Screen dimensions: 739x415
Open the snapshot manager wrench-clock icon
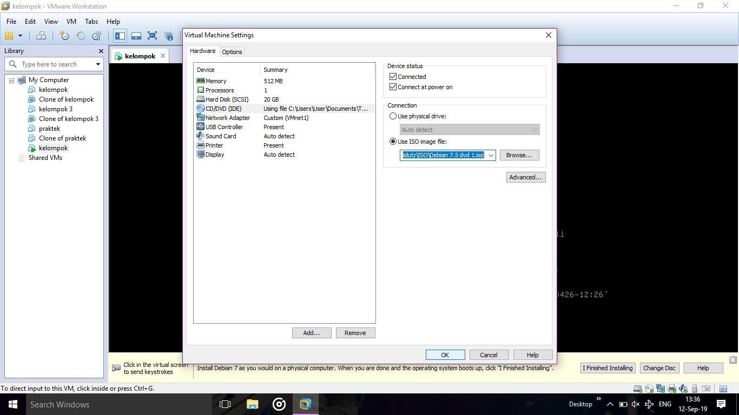pyautogui.click(x=97, y=36)
